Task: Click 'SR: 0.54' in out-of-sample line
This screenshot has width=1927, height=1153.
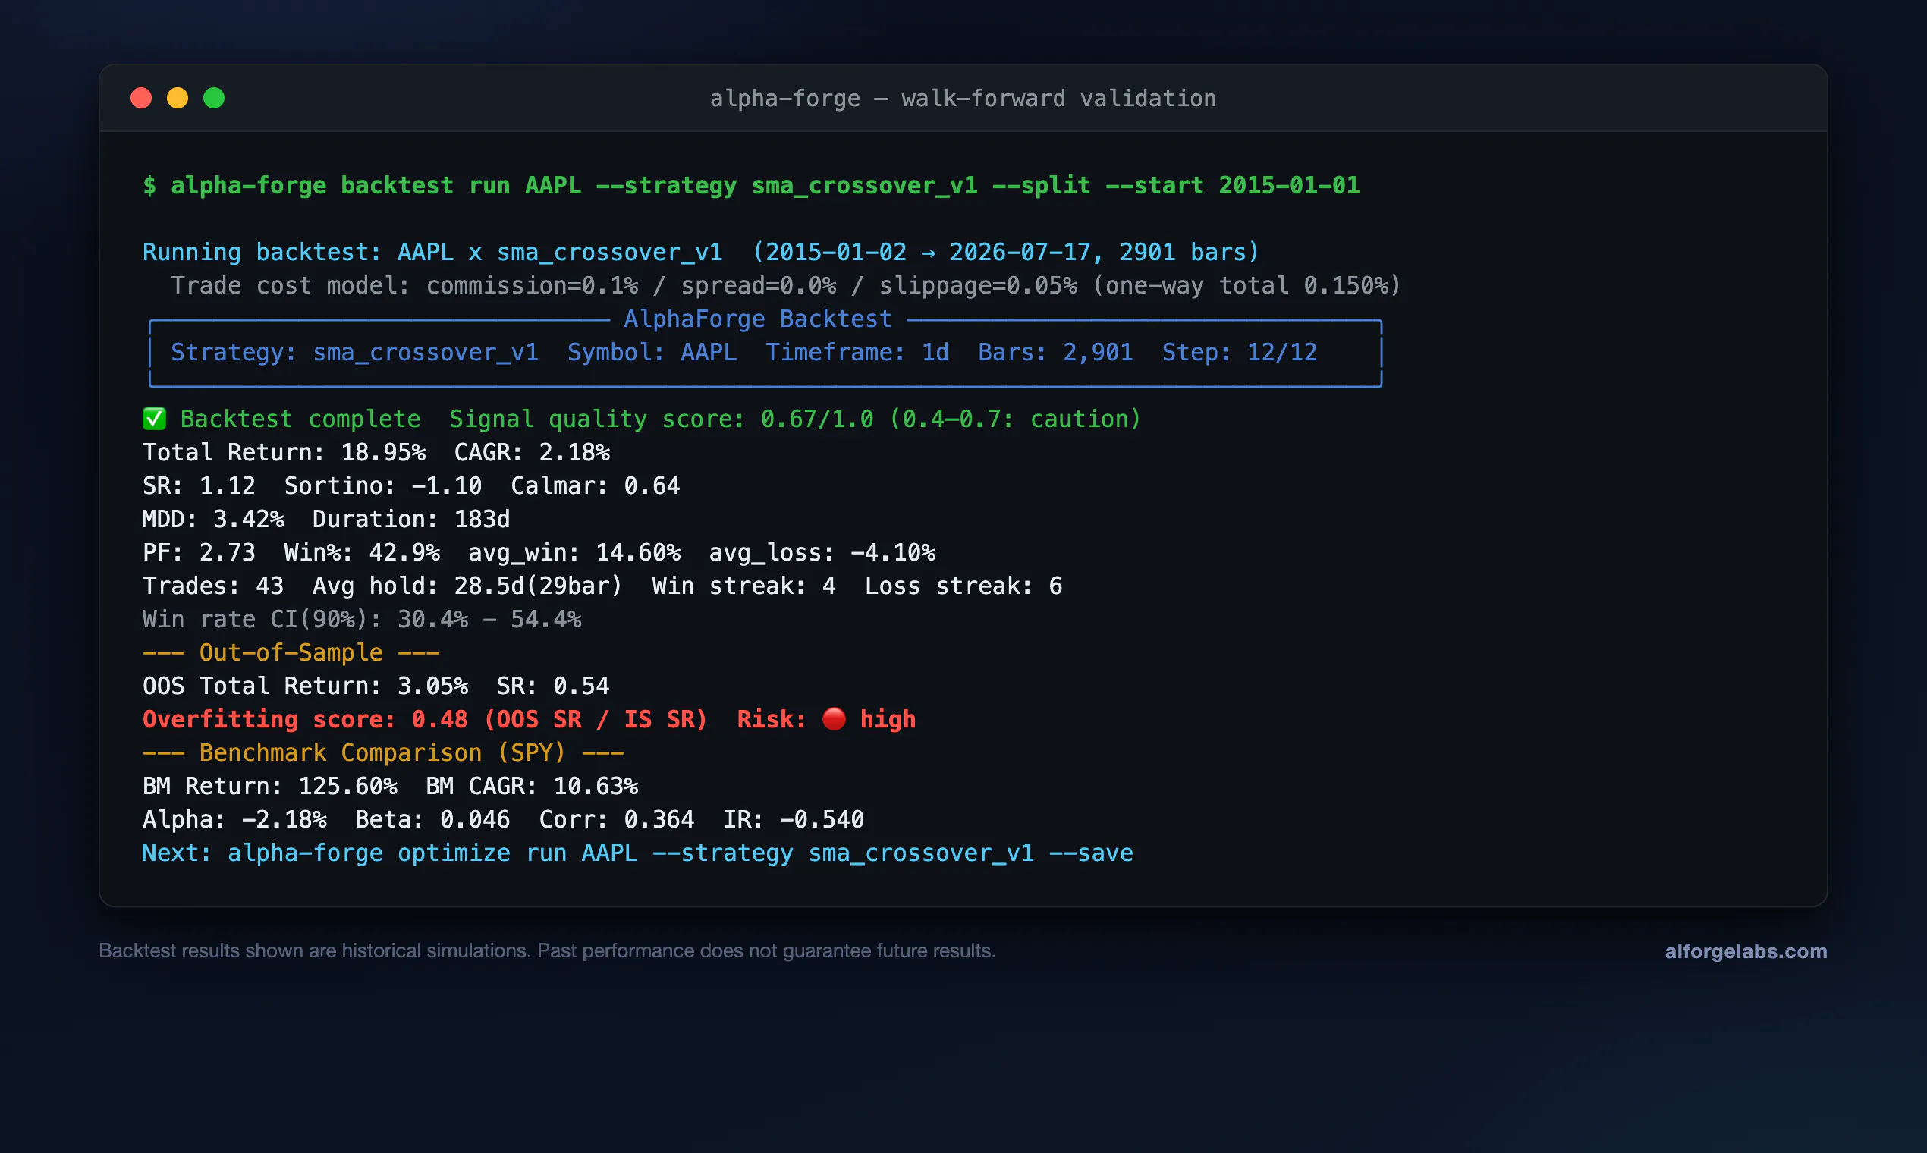Action: click(x=552, y=686)
